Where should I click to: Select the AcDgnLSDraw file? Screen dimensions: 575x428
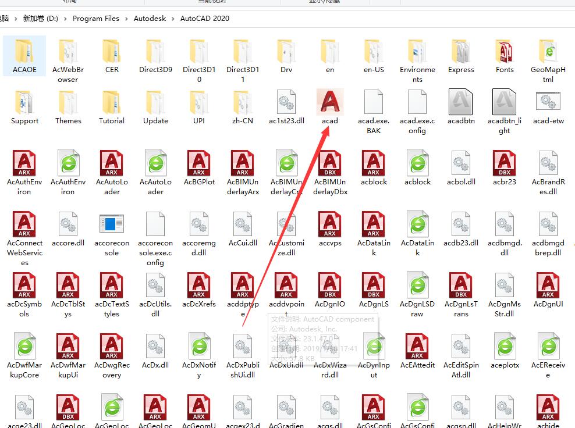click(x=417, y=295)
